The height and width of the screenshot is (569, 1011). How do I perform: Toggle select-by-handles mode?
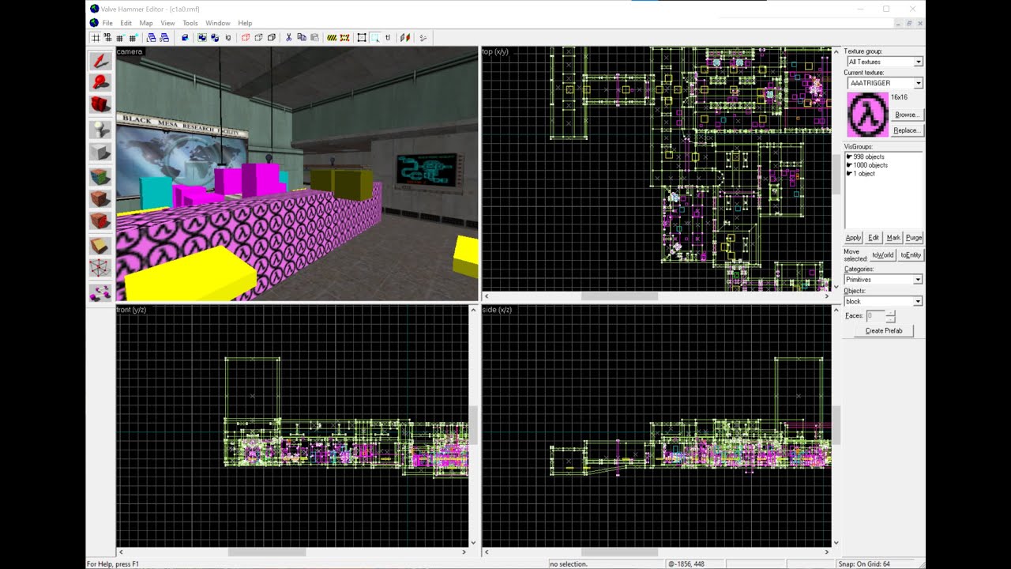(362, 37)
